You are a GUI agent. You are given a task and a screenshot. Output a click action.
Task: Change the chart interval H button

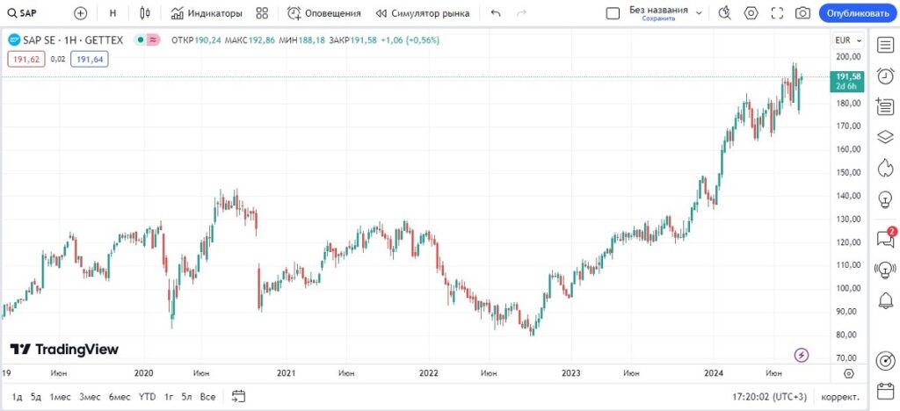click(112, 12)
